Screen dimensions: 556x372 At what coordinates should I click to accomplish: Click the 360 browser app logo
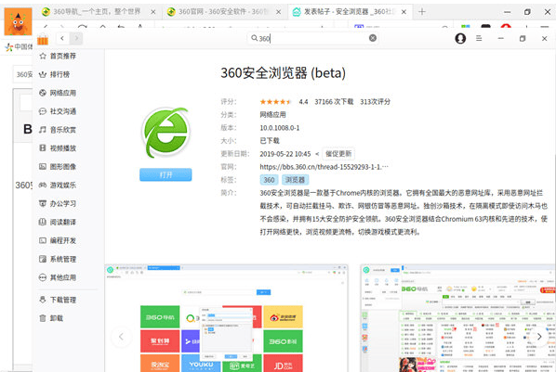click(x=165, y=132)
